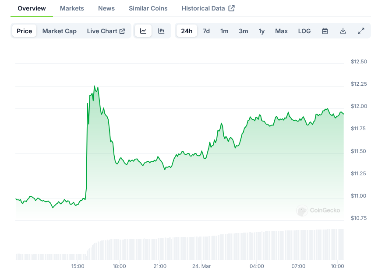Select the 24h time range
Image resolution: width=371 pixels, height=275 pixels.
tap(187, 31)
